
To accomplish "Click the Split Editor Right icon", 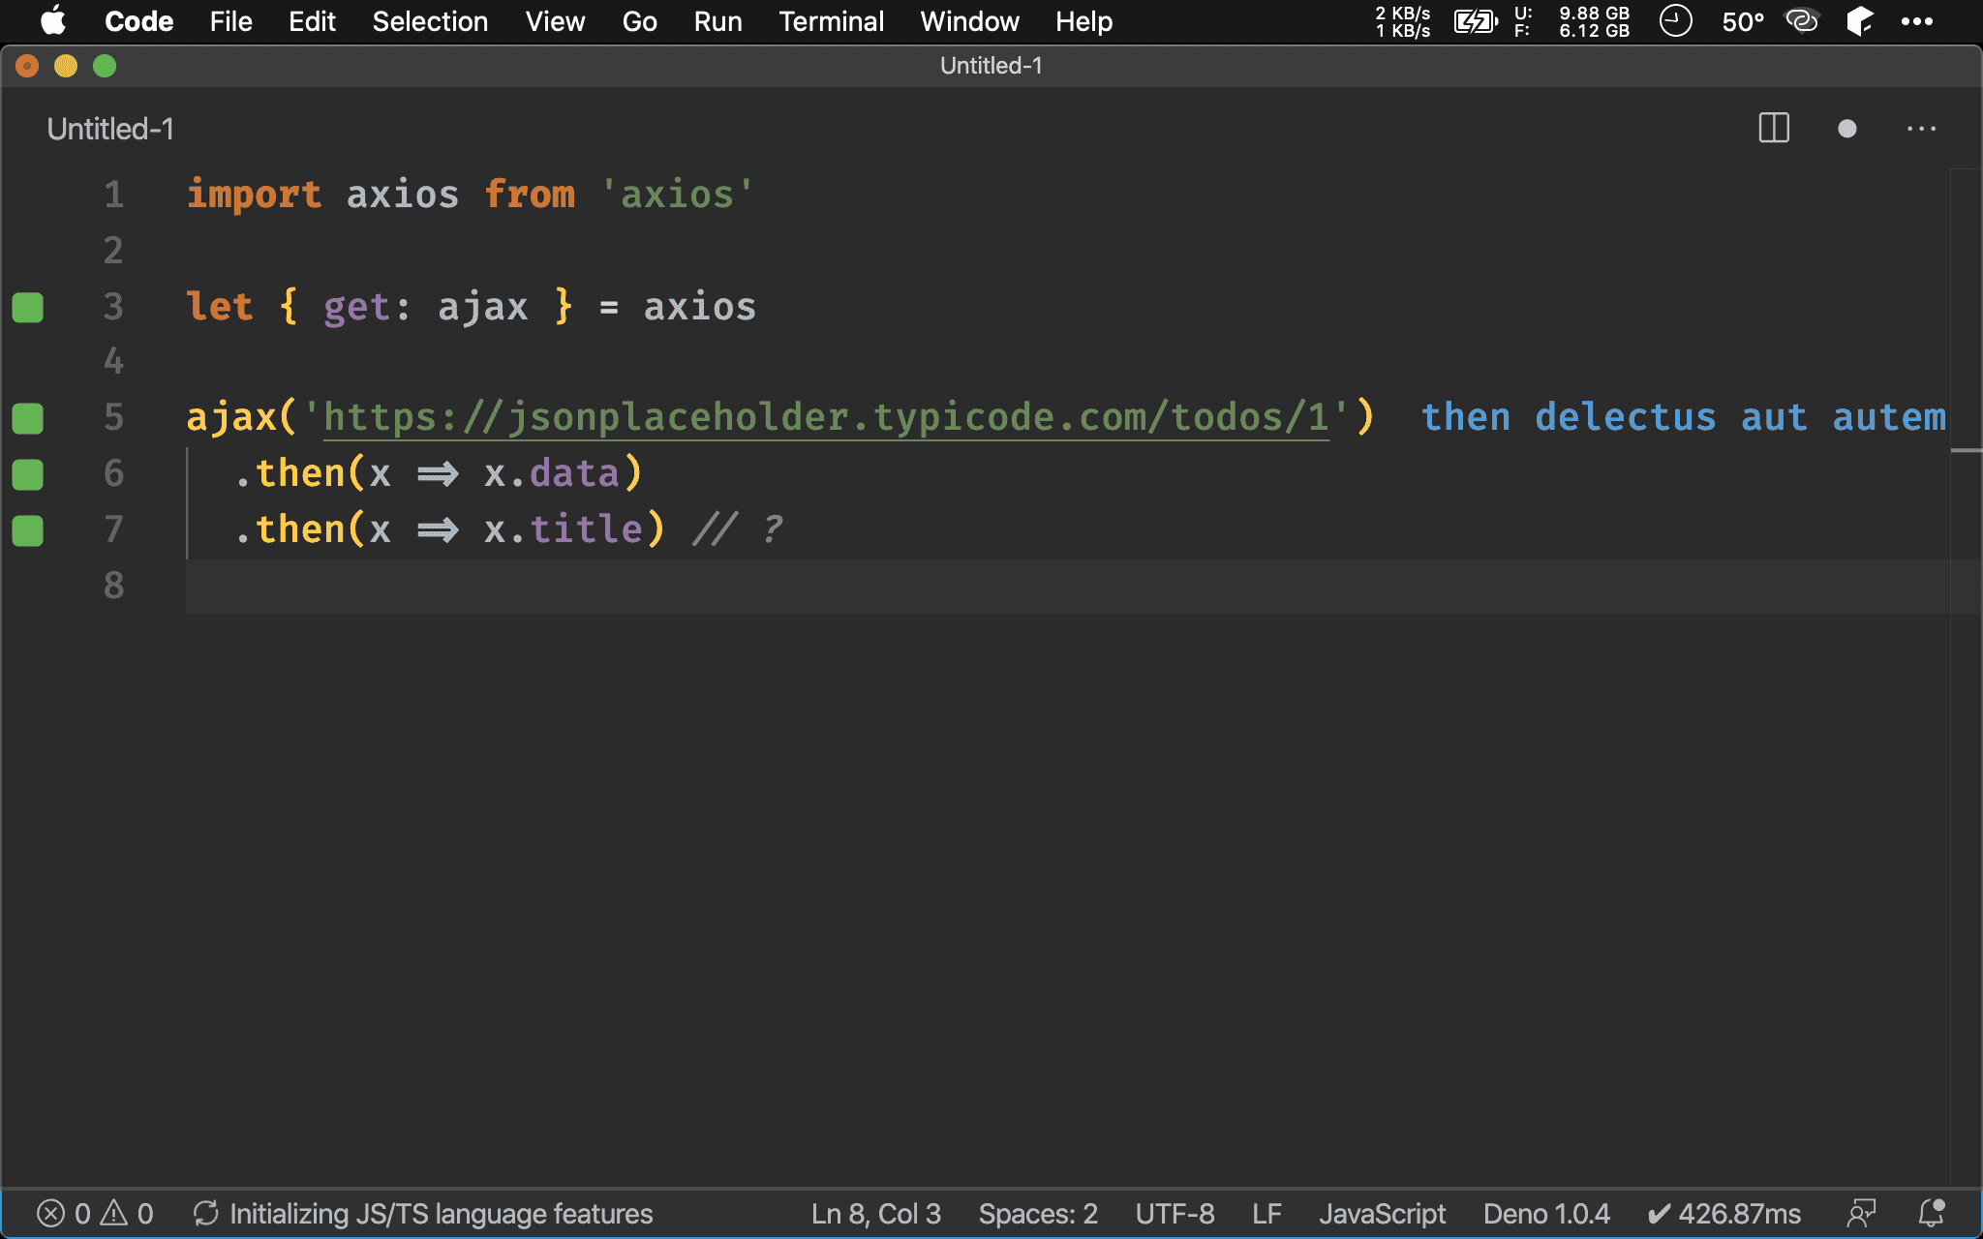I will [x=1773, y=129].
